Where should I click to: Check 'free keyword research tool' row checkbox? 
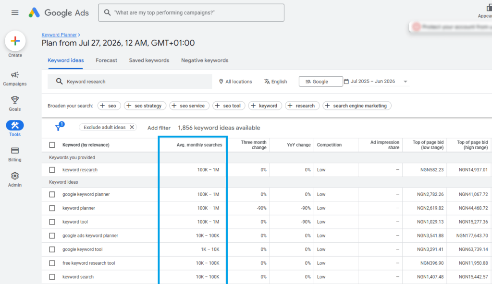click(52, 263)
